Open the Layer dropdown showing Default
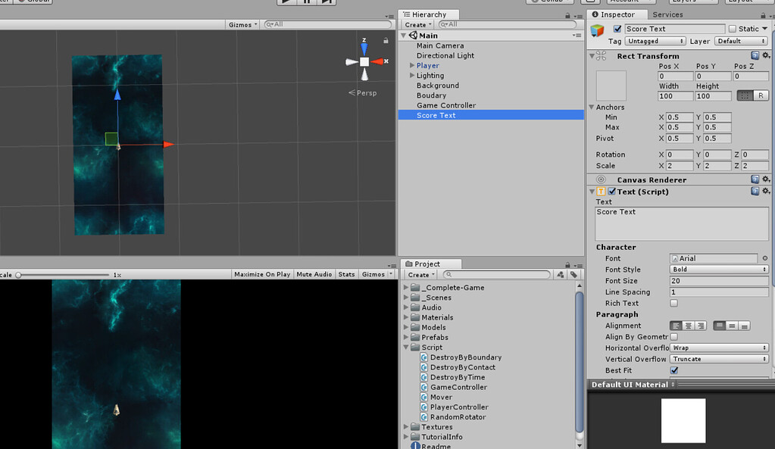This screenshot has width=775, height=449. click(741, 40)
